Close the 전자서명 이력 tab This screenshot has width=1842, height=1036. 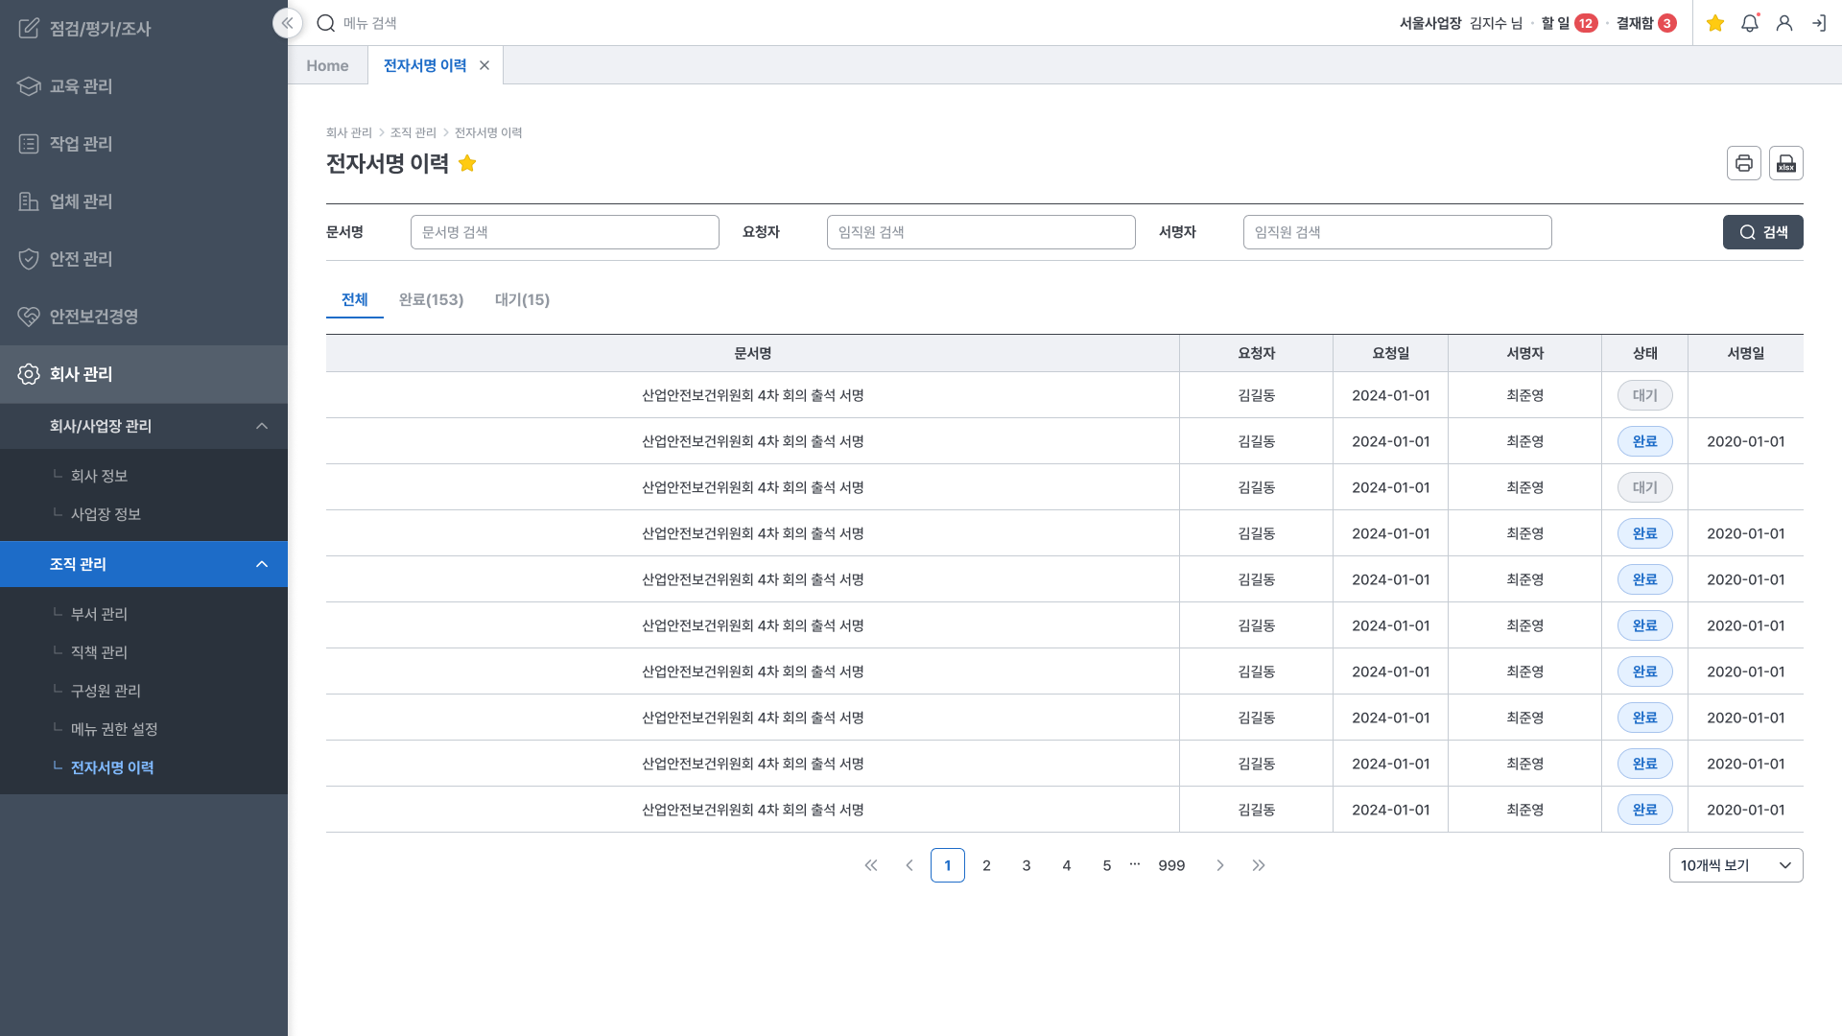pos(484,65)
